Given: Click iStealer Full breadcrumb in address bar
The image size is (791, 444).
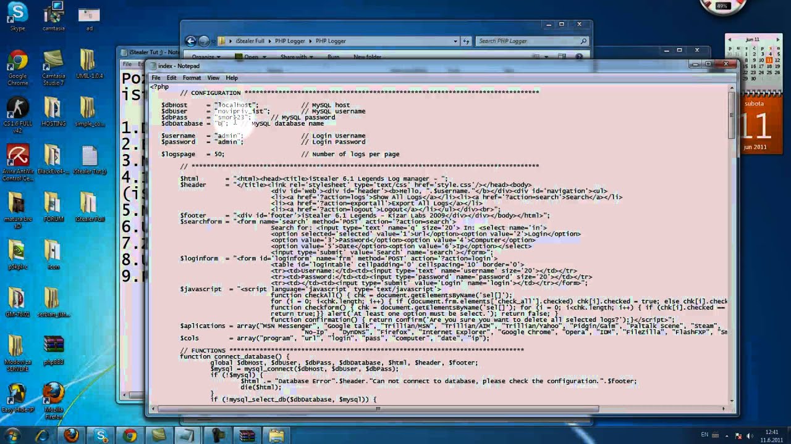Looking at the screenshot, I should click(250, 41).
